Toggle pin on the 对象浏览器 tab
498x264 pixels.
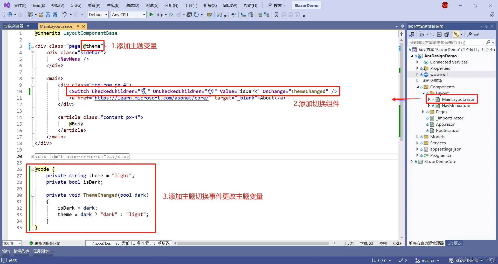(28, 26)
